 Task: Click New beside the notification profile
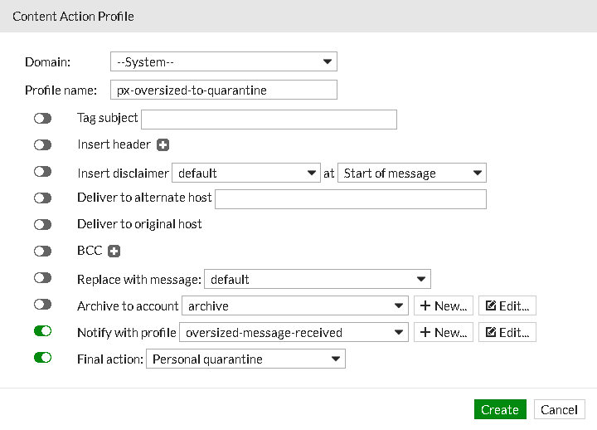coord(444,332)
